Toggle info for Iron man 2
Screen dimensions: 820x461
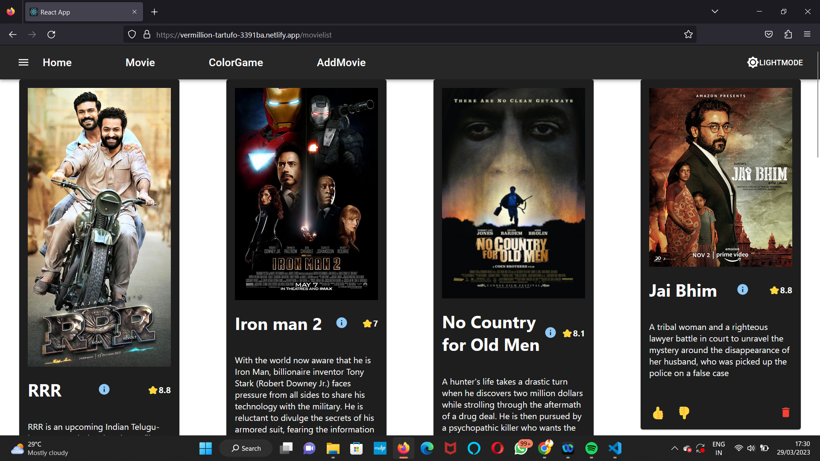[342, 323]
